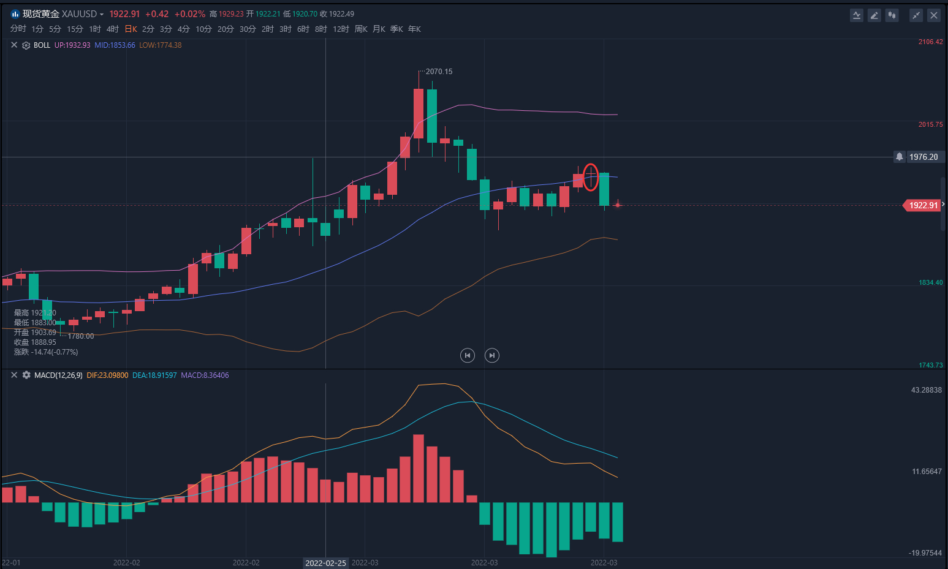Switch to 20分 timeframe
Image resolution: width=948 pixels, height=569 pixels.
[226, 29]
